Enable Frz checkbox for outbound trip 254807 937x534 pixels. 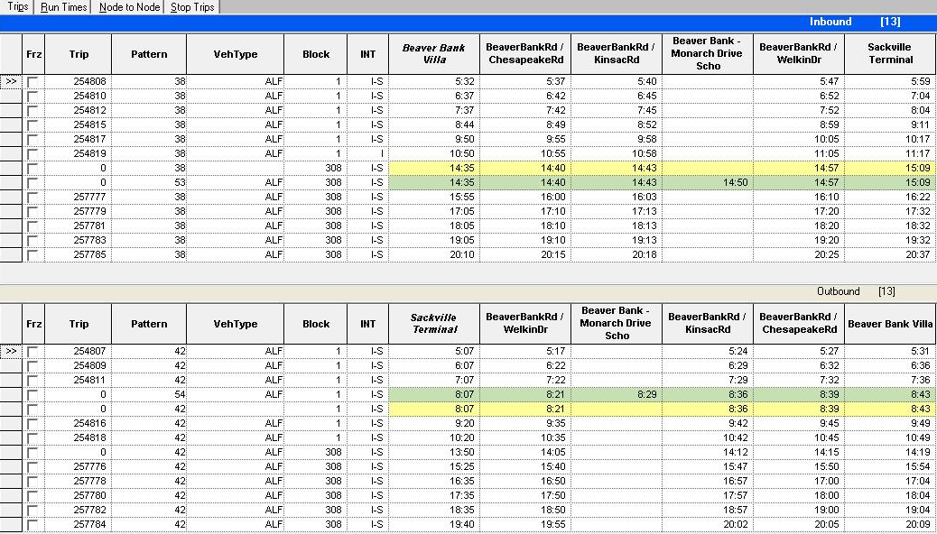pos(33,351)
